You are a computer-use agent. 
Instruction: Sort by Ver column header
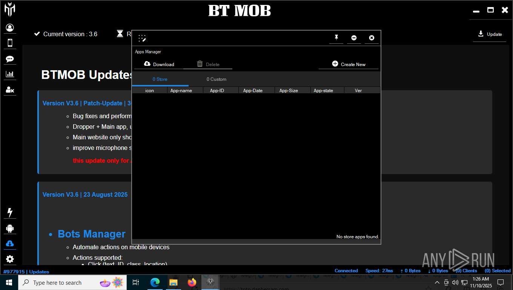tap(358, 91)
